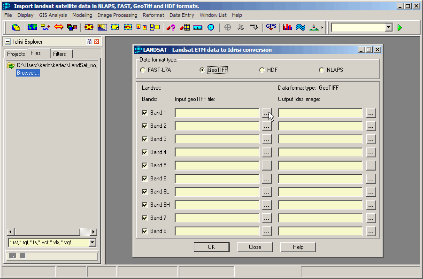Open Idrisi Explorer from the toolbar

16,27
